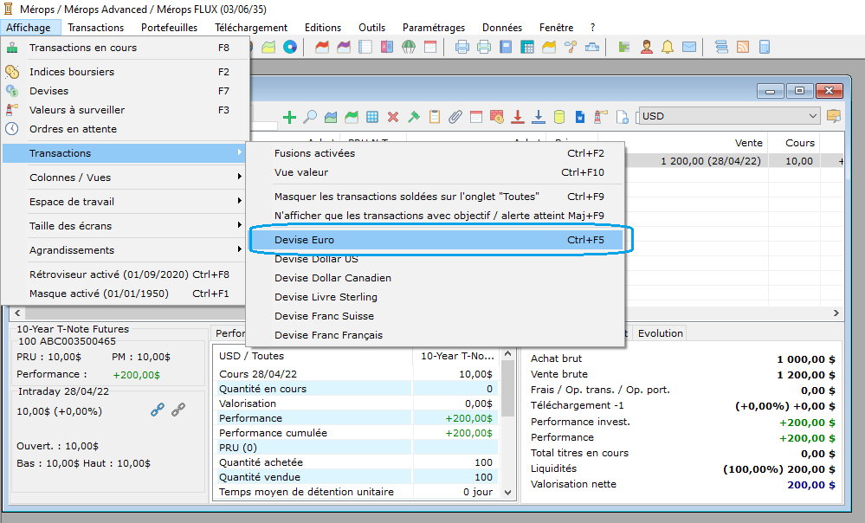Screen dimensions: 865x523
Task: Open the calculator toolbar icon
Action: (765, 47)
